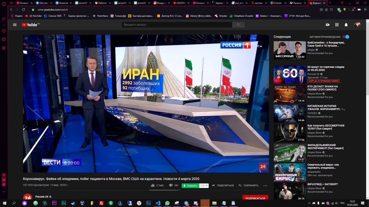Open the Opera main menu logo
The height and width of the screenshot is (207, 369).
coord(4,3)
